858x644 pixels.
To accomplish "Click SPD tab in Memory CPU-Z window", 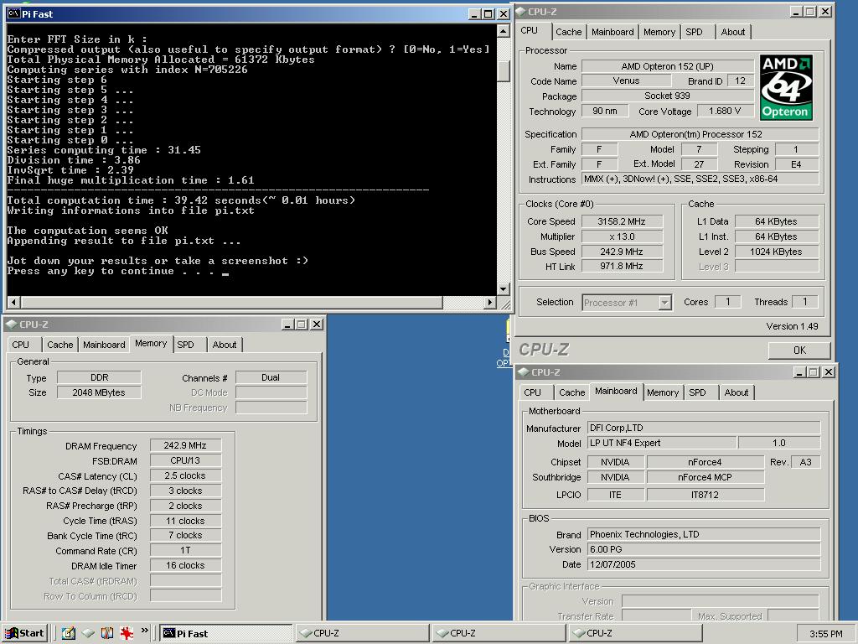I will click(x=185, y=345).
